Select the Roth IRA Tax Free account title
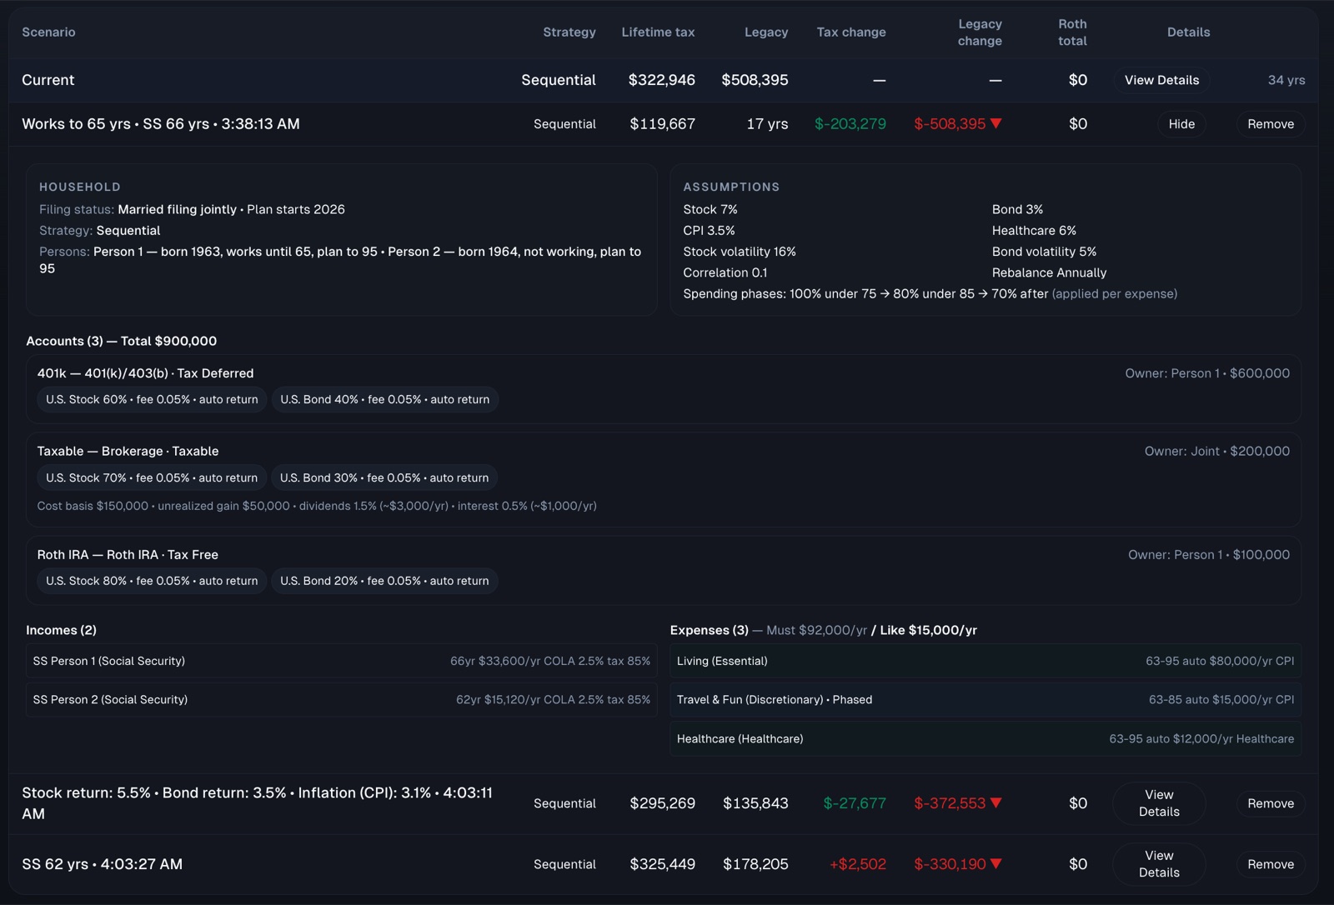1334x905 pixels. pos(128,554)
